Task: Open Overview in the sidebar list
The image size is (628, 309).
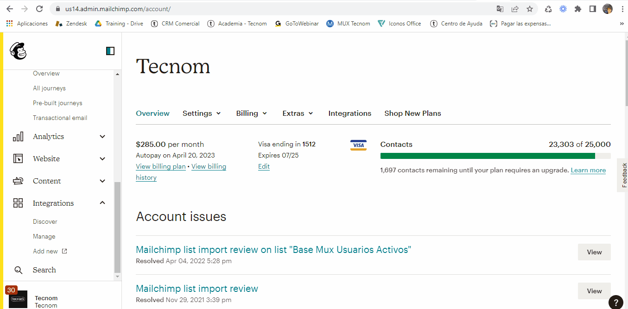Action: pos(46,74)
